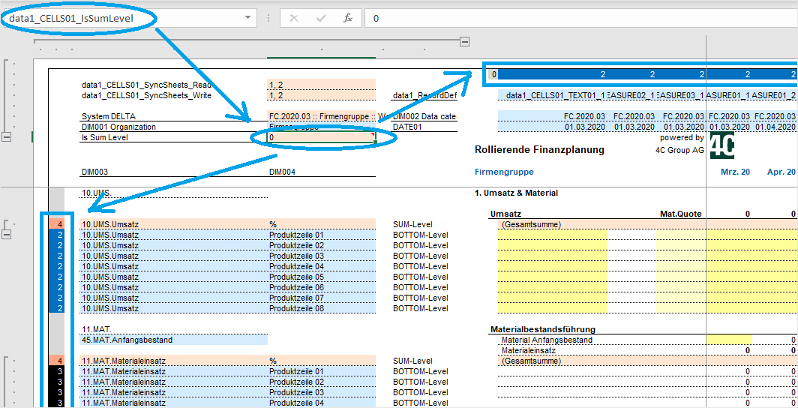Select the blue 'Firmengruppe' heading cell

pyautogui.click(x=504, y=172)
